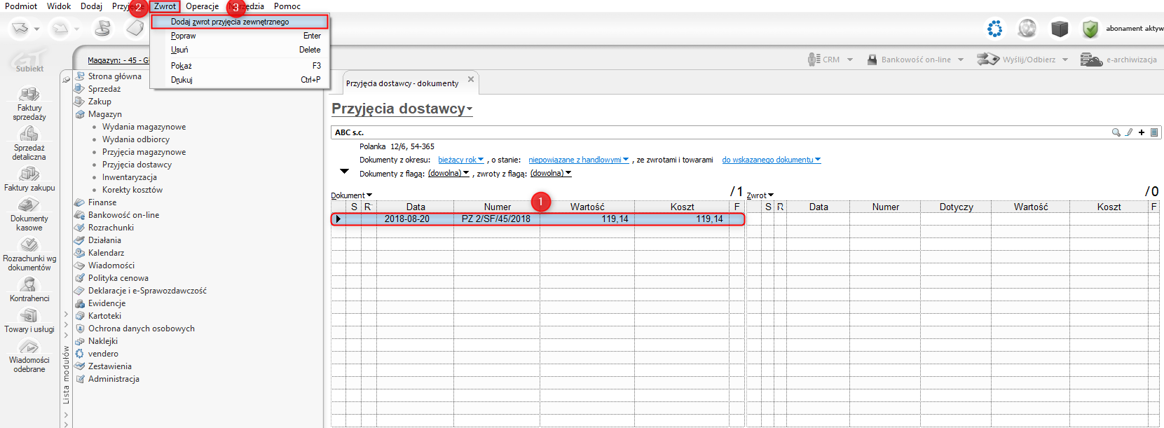This screenshot has width=1164, height=428.
Task: Open the history dropdown next to the back arrow
Action: (x=37, y=29)
